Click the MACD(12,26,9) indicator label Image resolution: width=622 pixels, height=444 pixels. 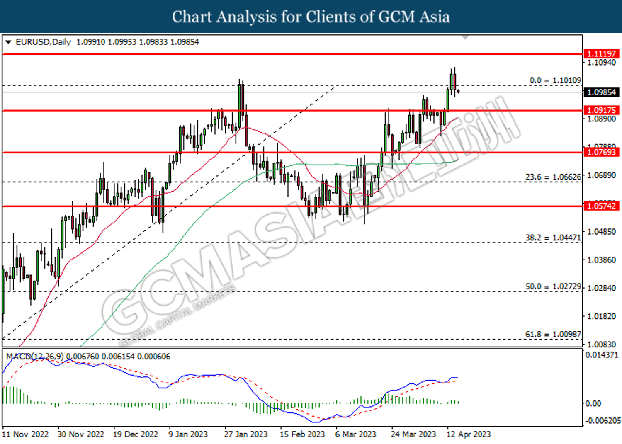pos(35,357)
